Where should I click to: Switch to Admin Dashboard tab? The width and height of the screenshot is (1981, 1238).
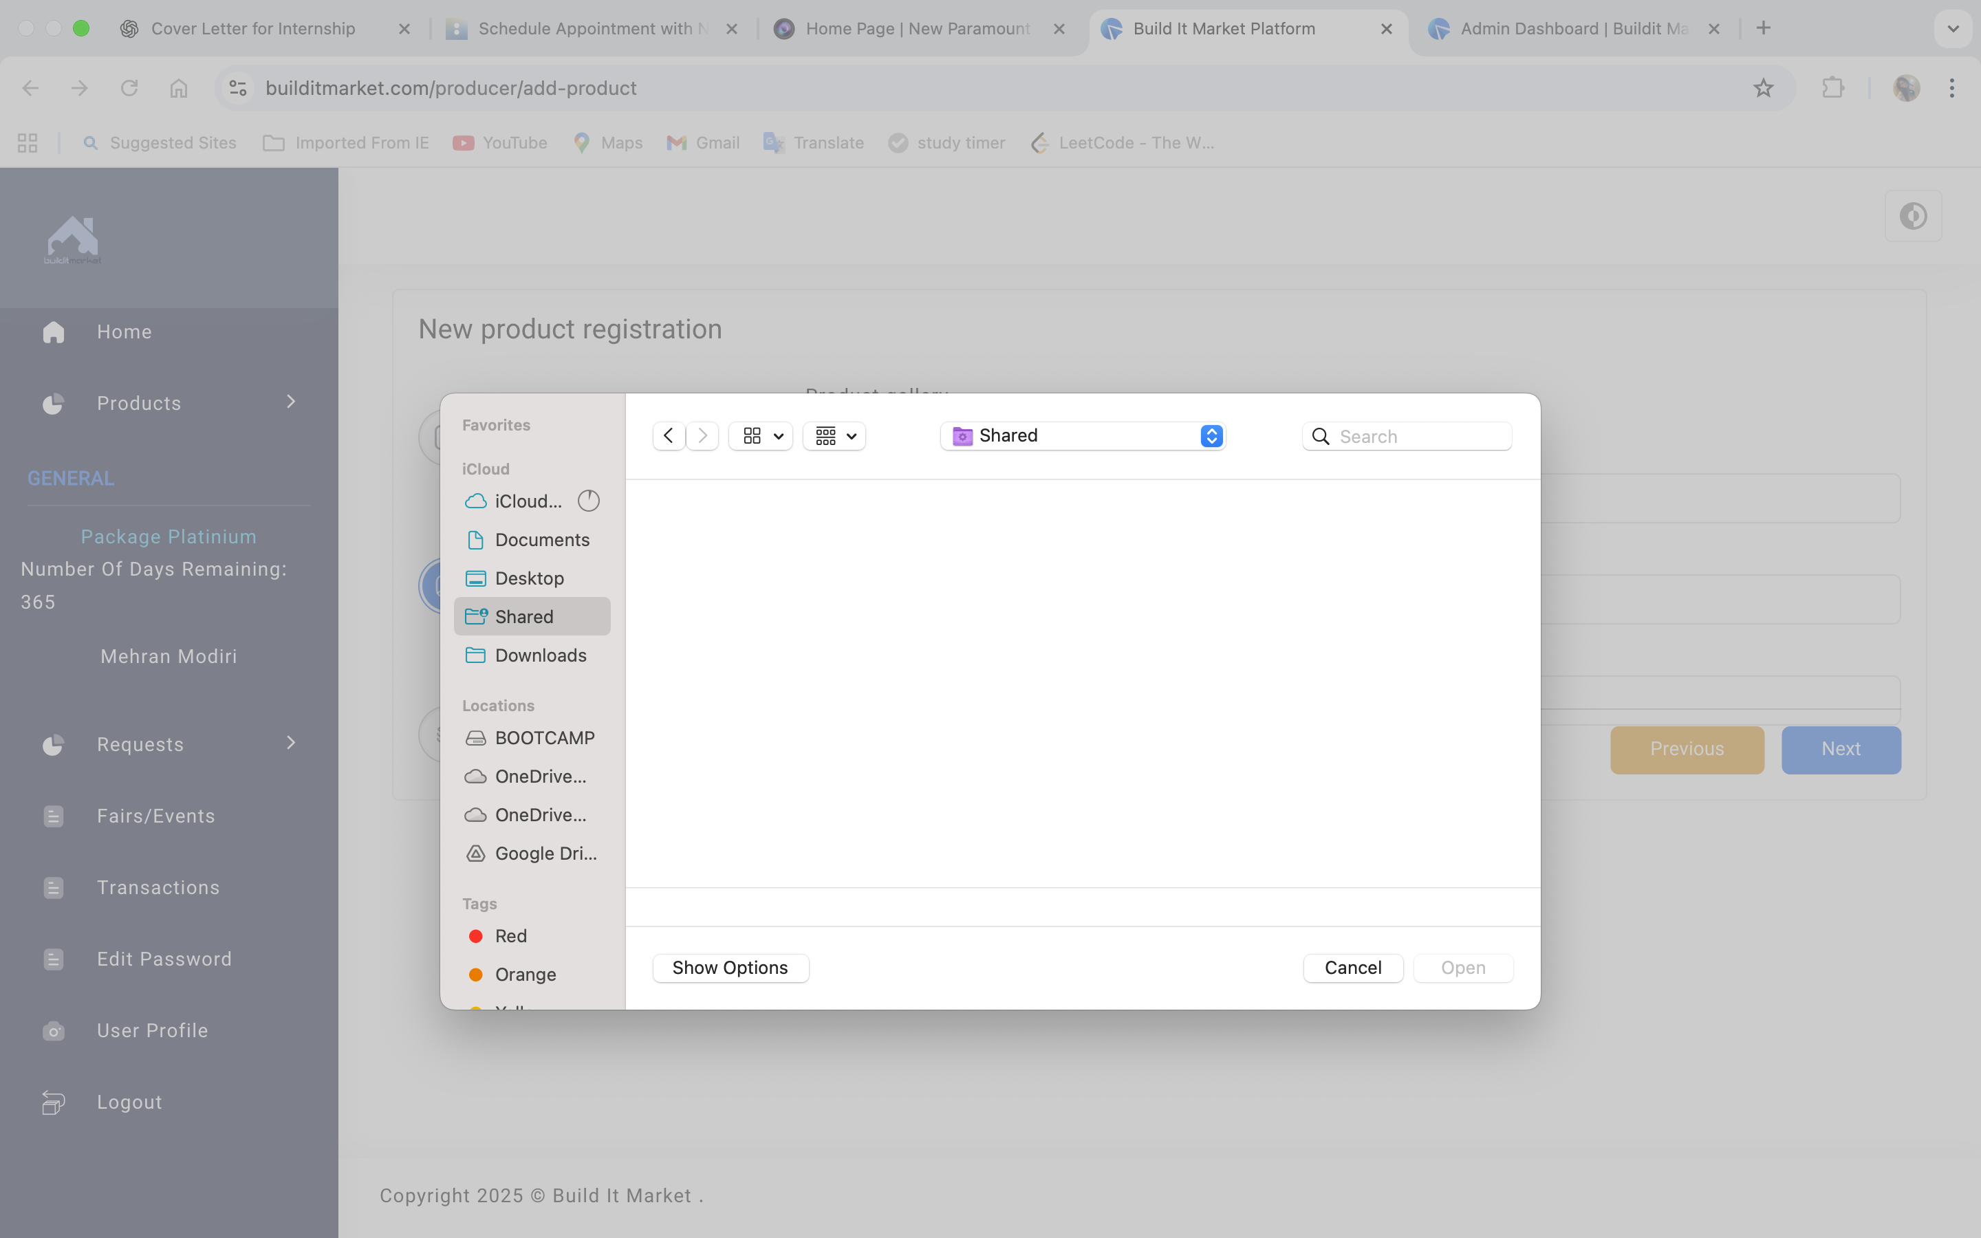(x=1572, y=29)
